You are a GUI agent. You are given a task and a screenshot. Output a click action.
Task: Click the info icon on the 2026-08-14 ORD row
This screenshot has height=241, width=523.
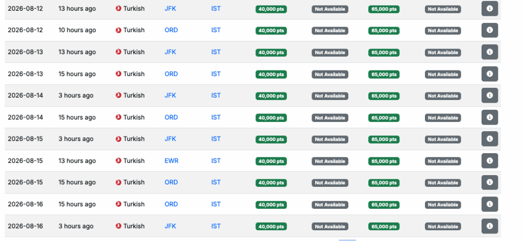click(489, 117)
